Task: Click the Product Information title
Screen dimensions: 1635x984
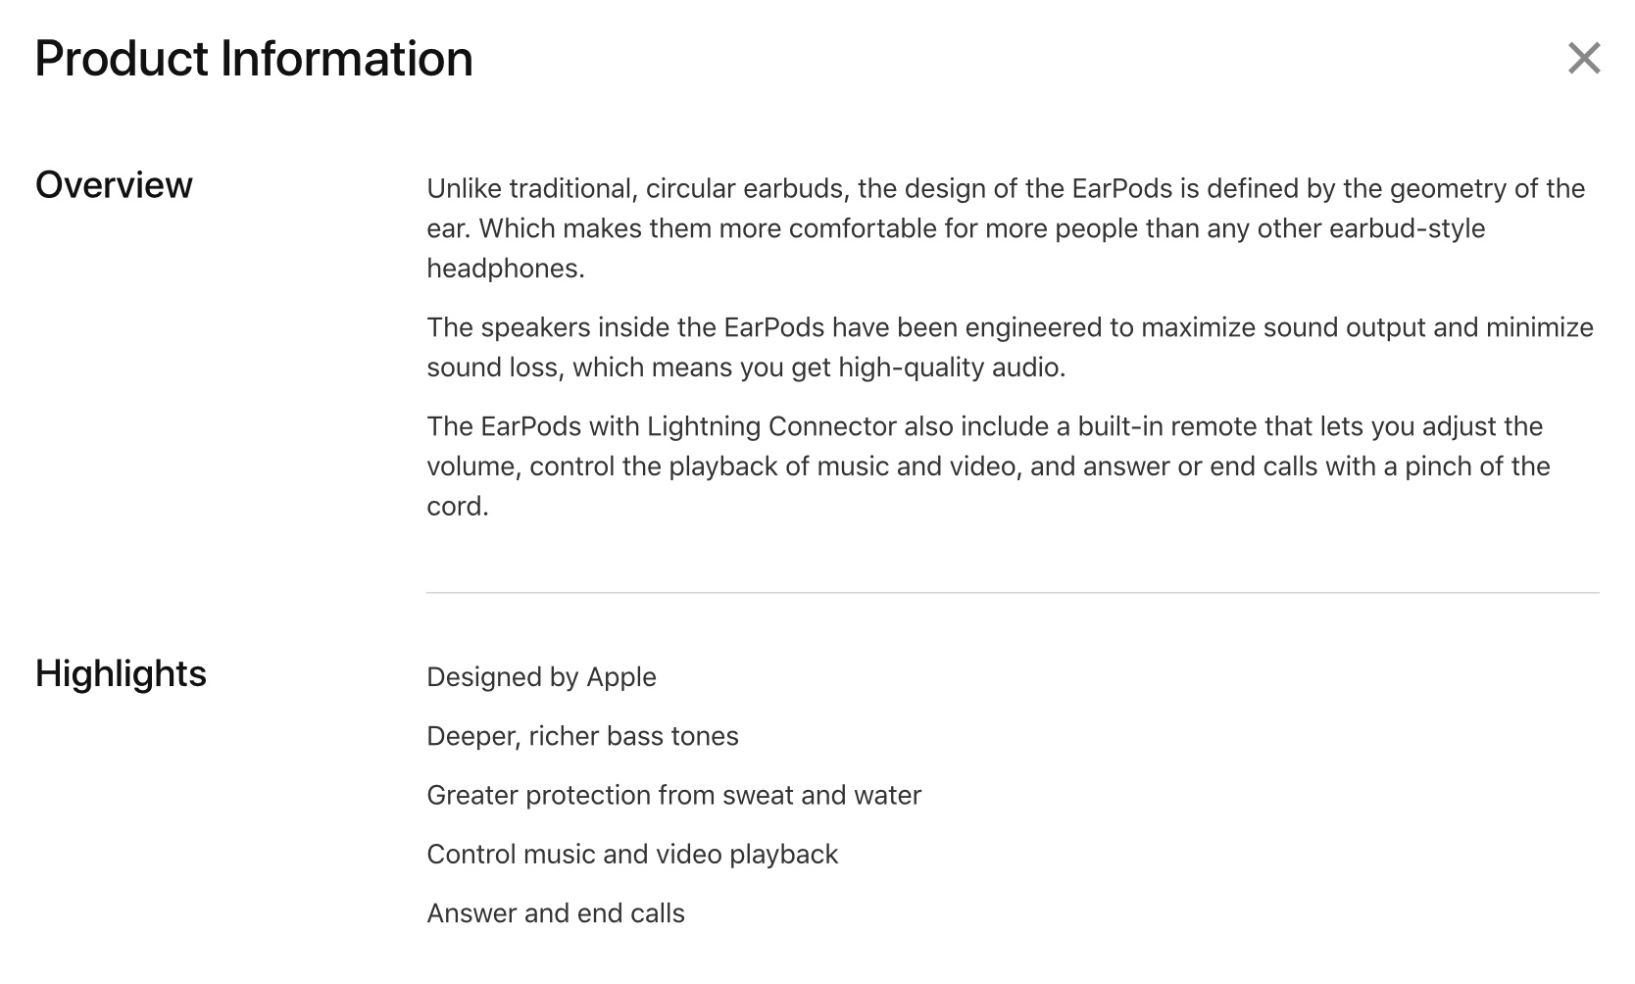Action: pyautogui.click(x=254, y=59)
